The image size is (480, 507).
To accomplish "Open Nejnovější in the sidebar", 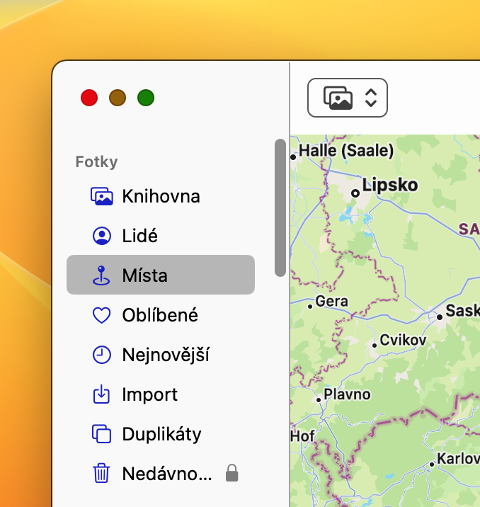I will (x=161, y=355).
